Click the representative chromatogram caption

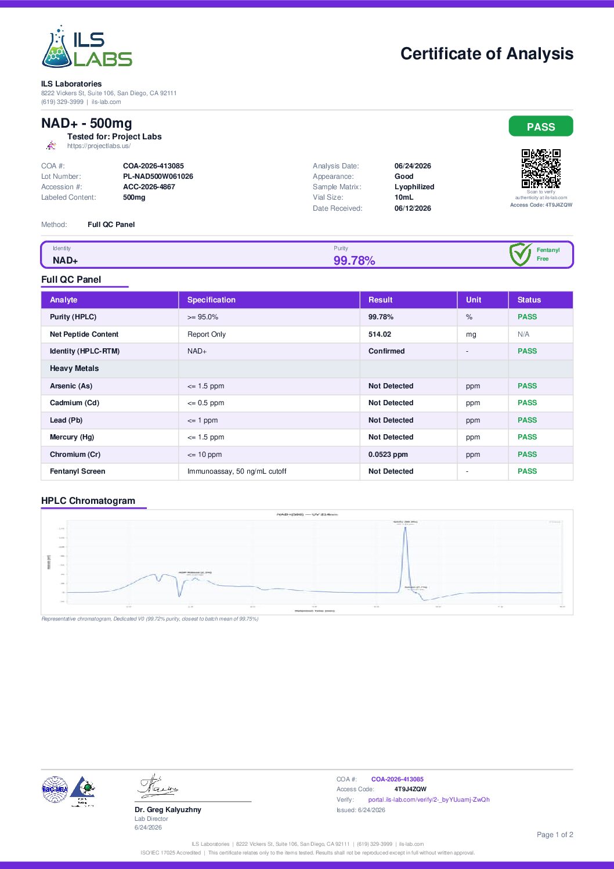(150, 619)
